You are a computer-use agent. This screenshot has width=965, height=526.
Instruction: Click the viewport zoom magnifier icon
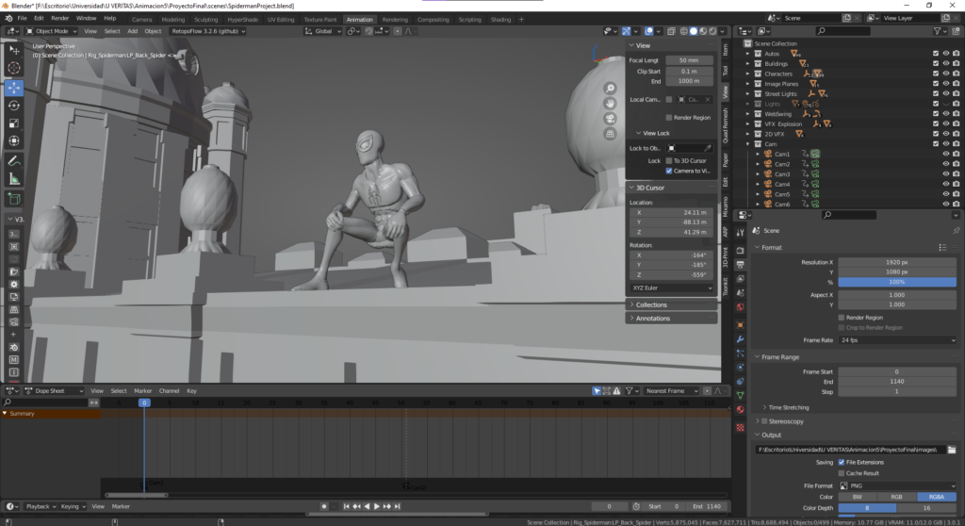coord(610,88)
